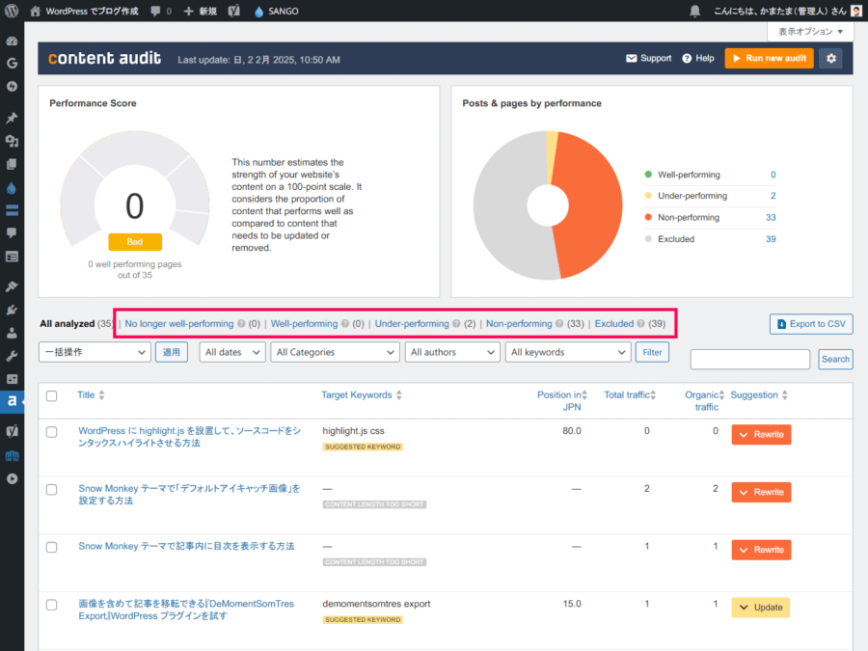Open the Posts pin icon in sidebar
868x651 pixels.
click(x=12, y=118)
